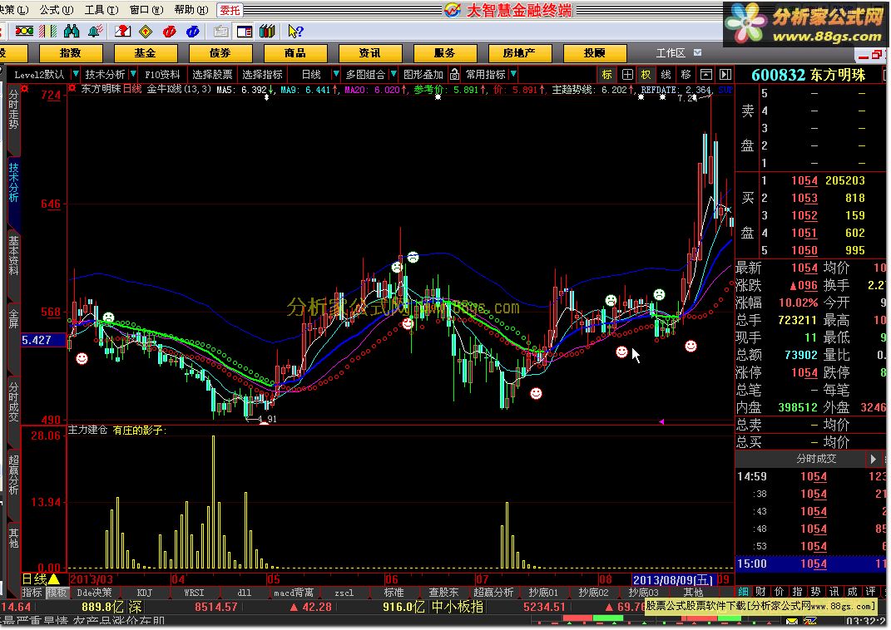
Task: Open the F10资料 button
Action: (x=162, y=74)
